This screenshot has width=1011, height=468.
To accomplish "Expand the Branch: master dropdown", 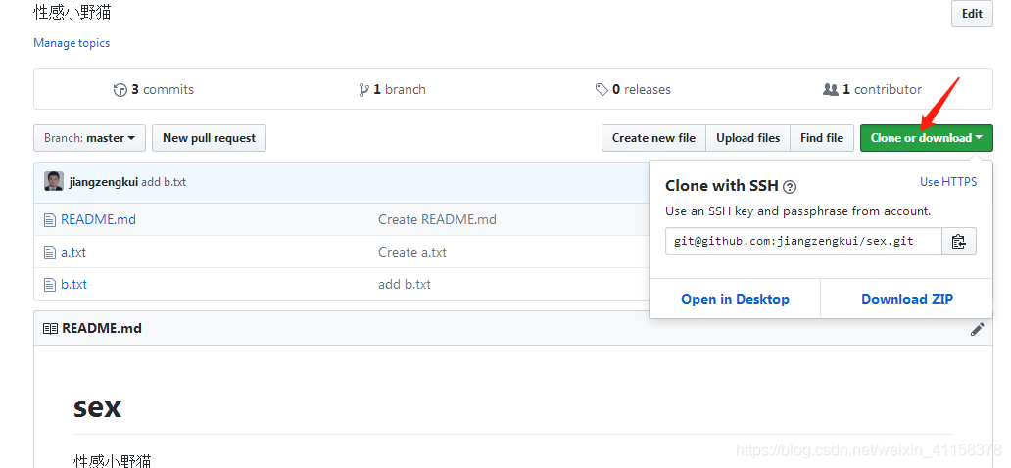I will pos(89,138).
